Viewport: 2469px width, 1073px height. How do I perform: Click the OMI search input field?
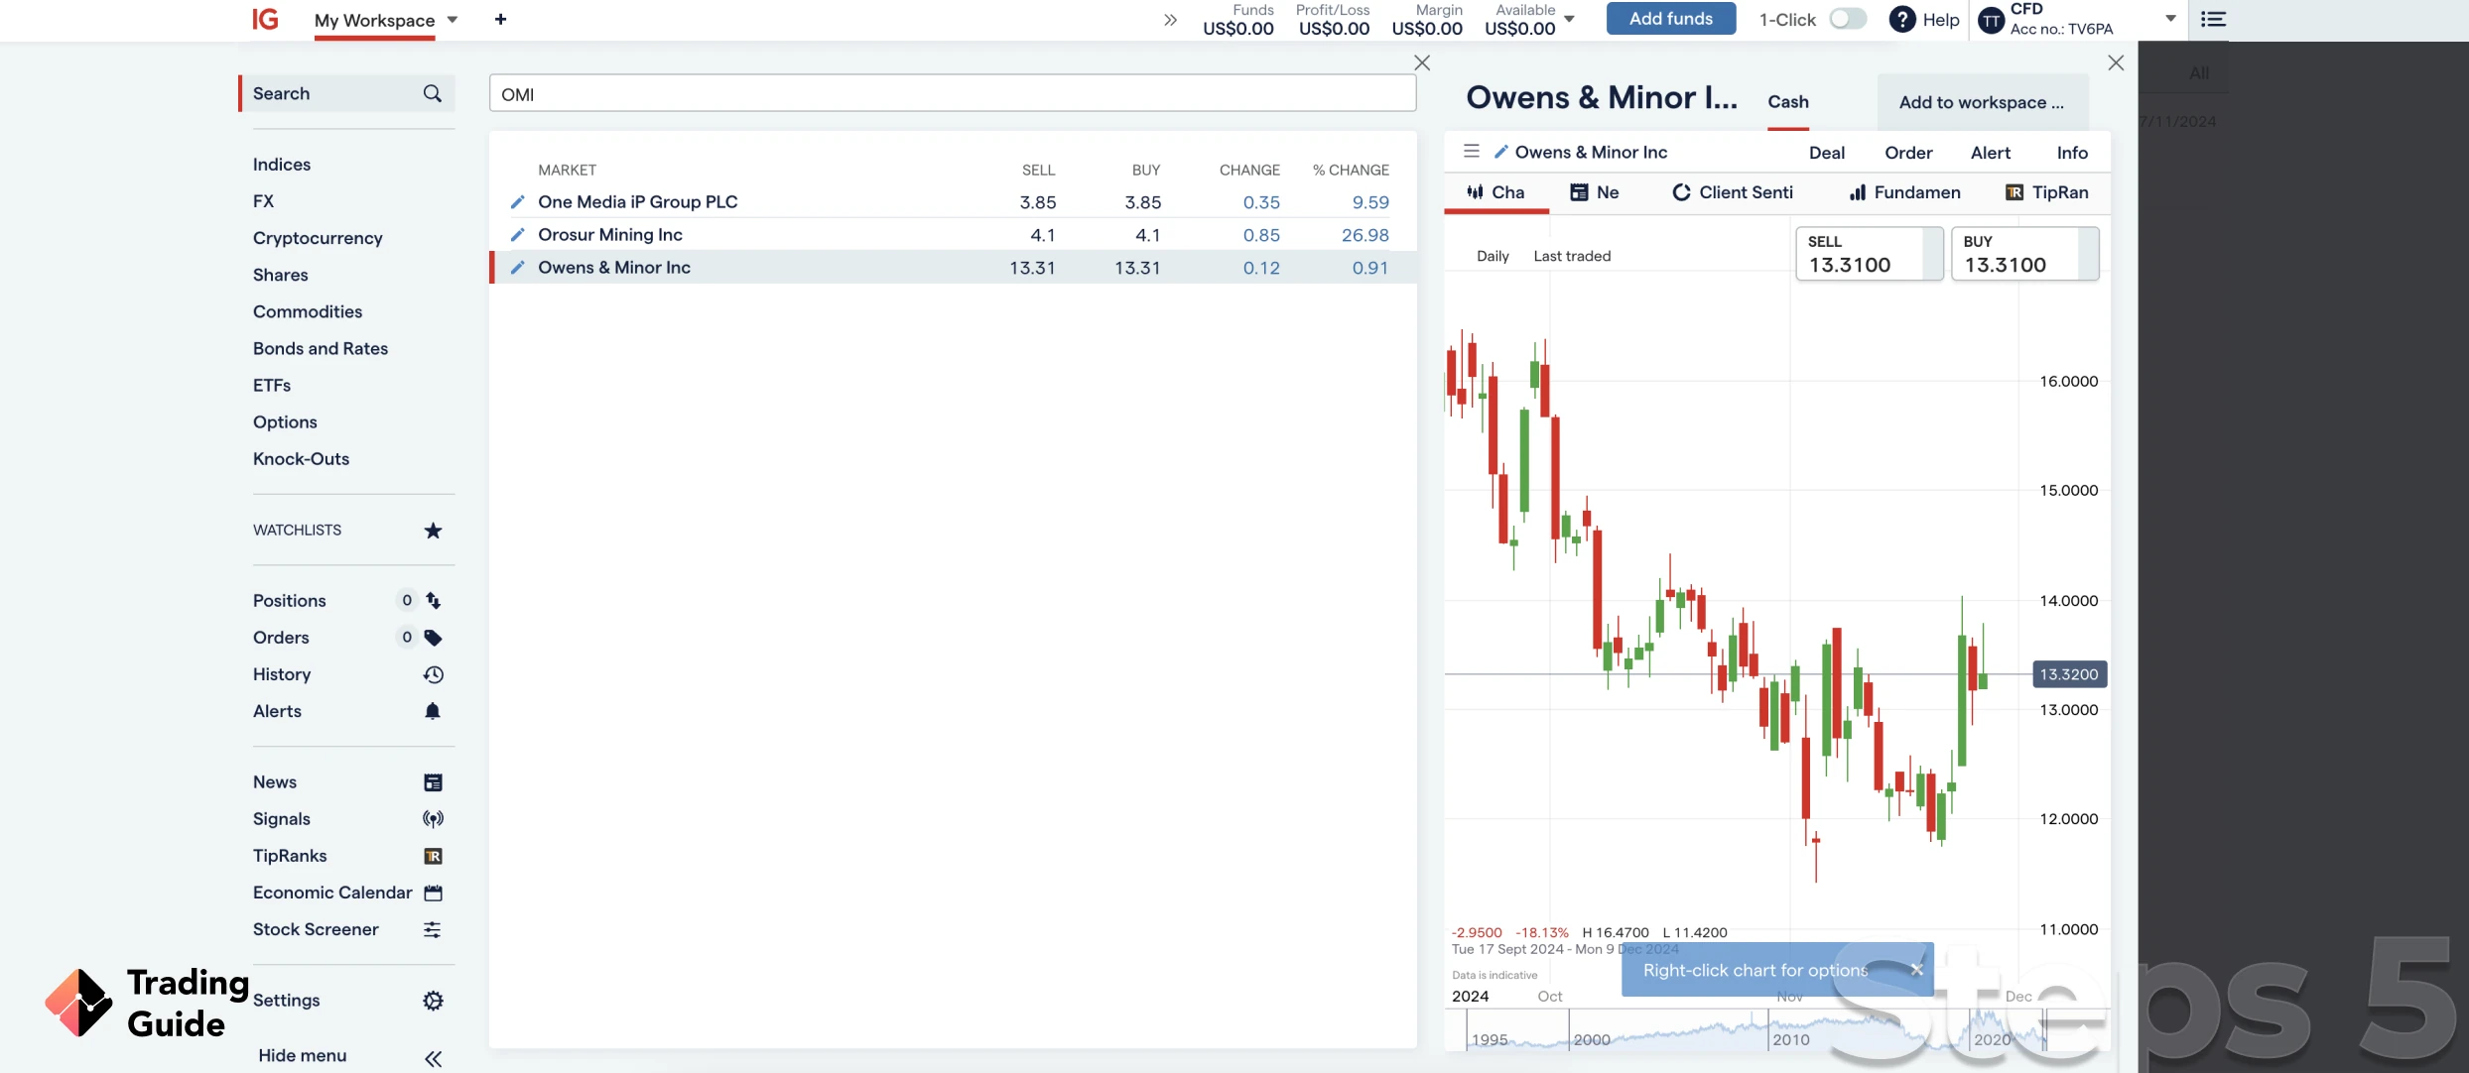point(952,93)
